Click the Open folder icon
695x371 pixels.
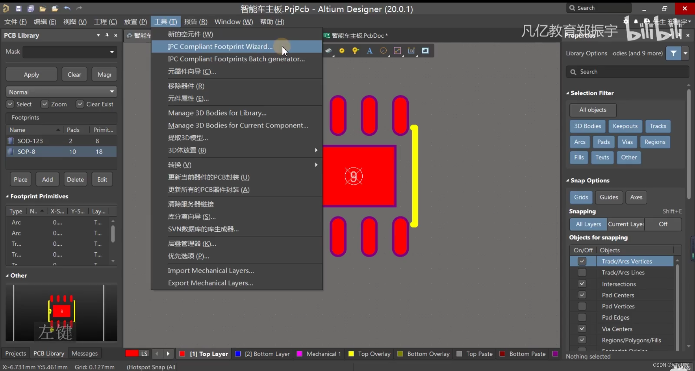coord(43,8)
